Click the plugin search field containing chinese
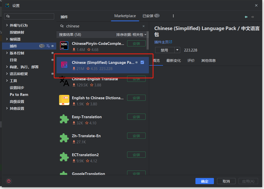The height and width of the screenshot is (189, 264). coord(102,26)
